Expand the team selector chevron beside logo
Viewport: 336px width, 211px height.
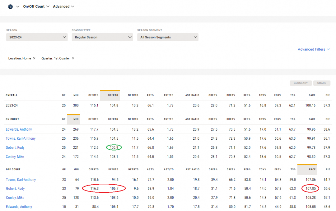pos(18,7)
